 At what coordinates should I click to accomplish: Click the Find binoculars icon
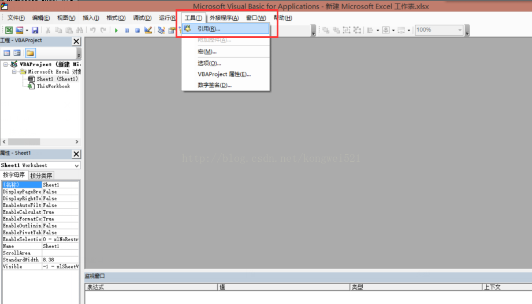[79, 30]
